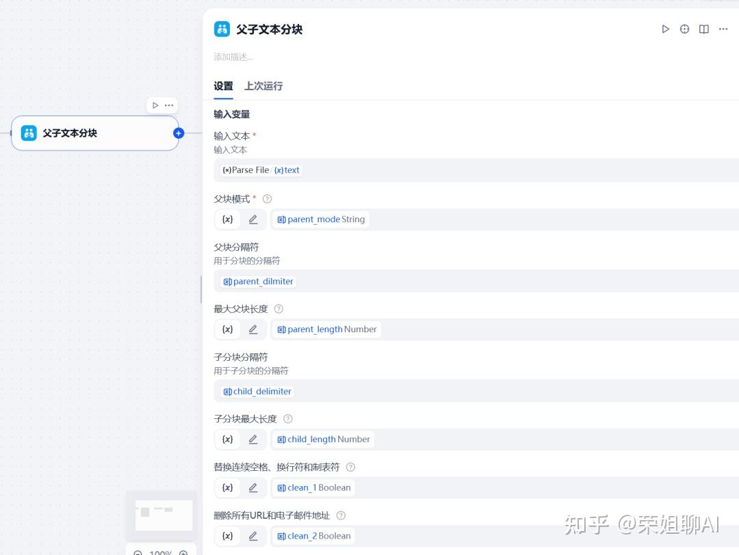The height and width of the screenshot is (555, 739).
Task: Click the play icon above the canvas node
Action: pyautogui.click(x=155, y=105)
